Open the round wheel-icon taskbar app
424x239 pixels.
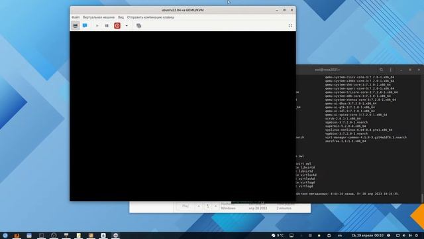(x=54, y=236)
